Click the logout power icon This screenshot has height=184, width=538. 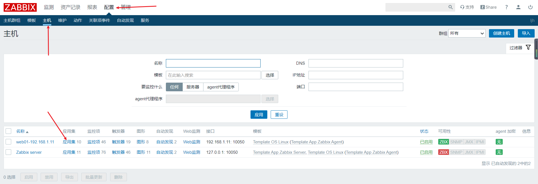[530, 7]
